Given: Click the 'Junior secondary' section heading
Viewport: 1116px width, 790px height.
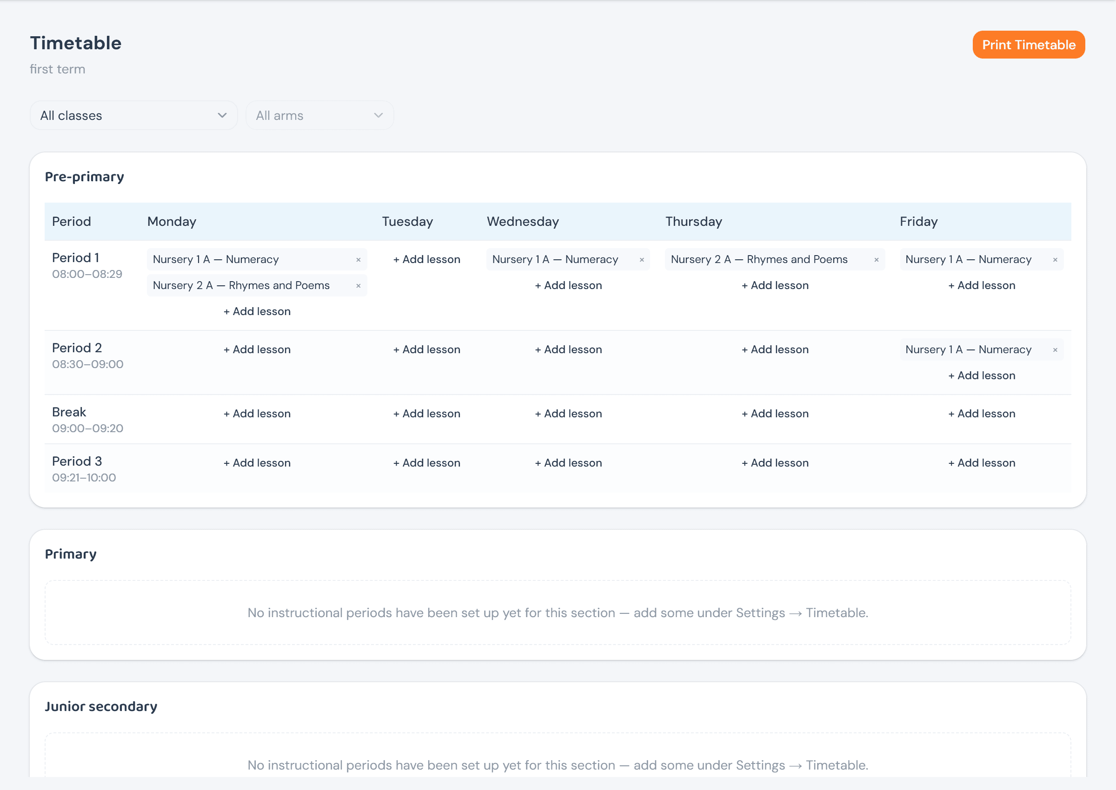Looking at the screenshot, I should [101, 706].
